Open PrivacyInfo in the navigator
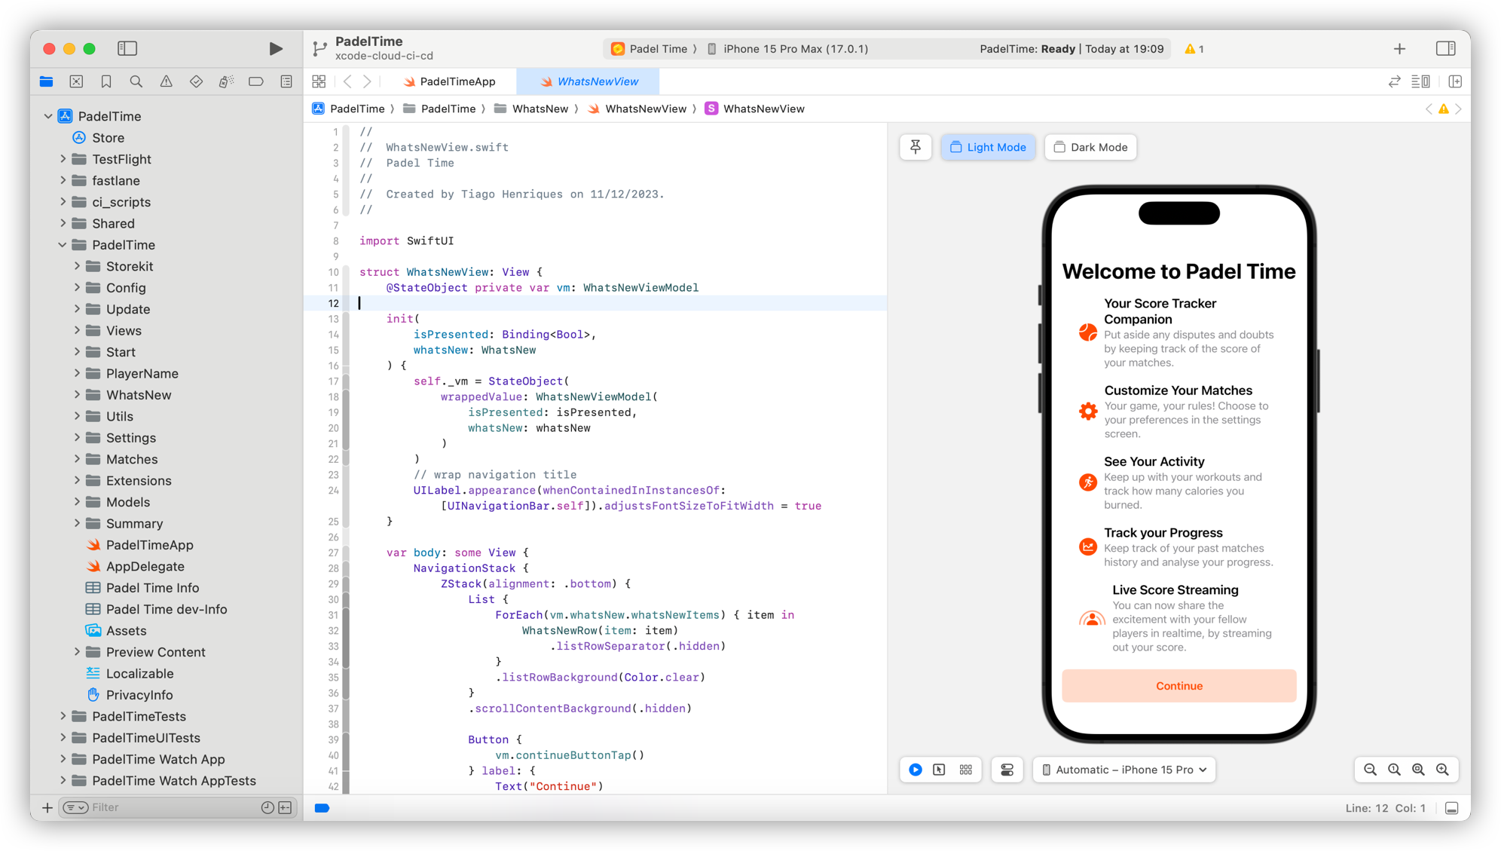1501x851 pixels. pyautogui.click(x=139, y=695)
